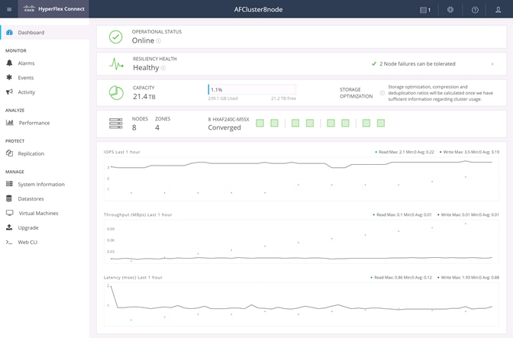The image size is (513, 338).
Task: Click the IOPS Write Max legend entry
Action: (469, 152)
